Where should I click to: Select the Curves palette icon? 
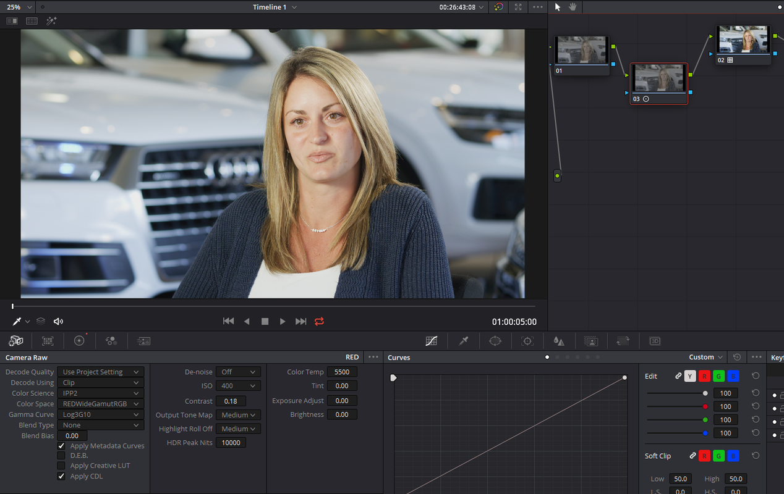click(x=432, y=341)
